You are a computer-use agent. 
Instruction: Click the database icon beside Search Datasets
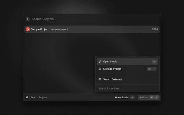tap(100, 79)
